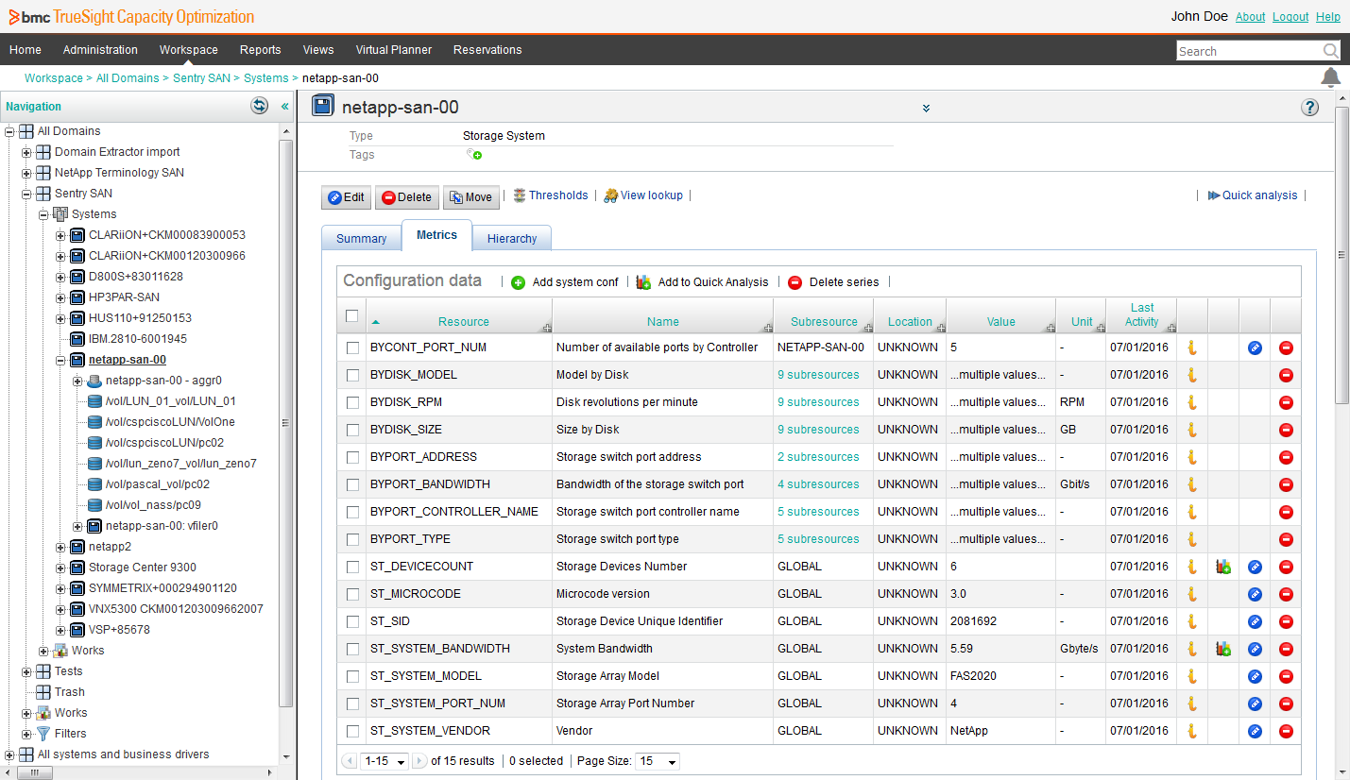Check the BYCONT_PORT_NUM row checkbox
Viewport: 1350px width, 780px height.
point(352,348)
